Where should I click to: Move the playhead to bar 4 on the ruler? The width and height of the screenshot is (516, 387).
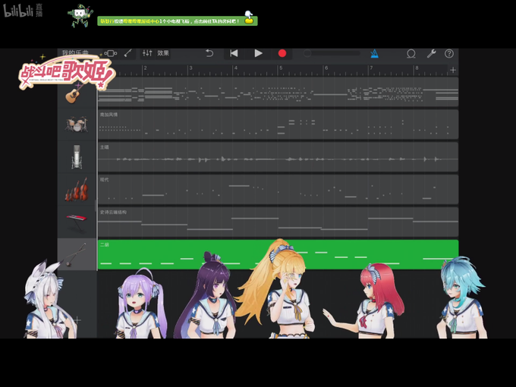point(236,68)
